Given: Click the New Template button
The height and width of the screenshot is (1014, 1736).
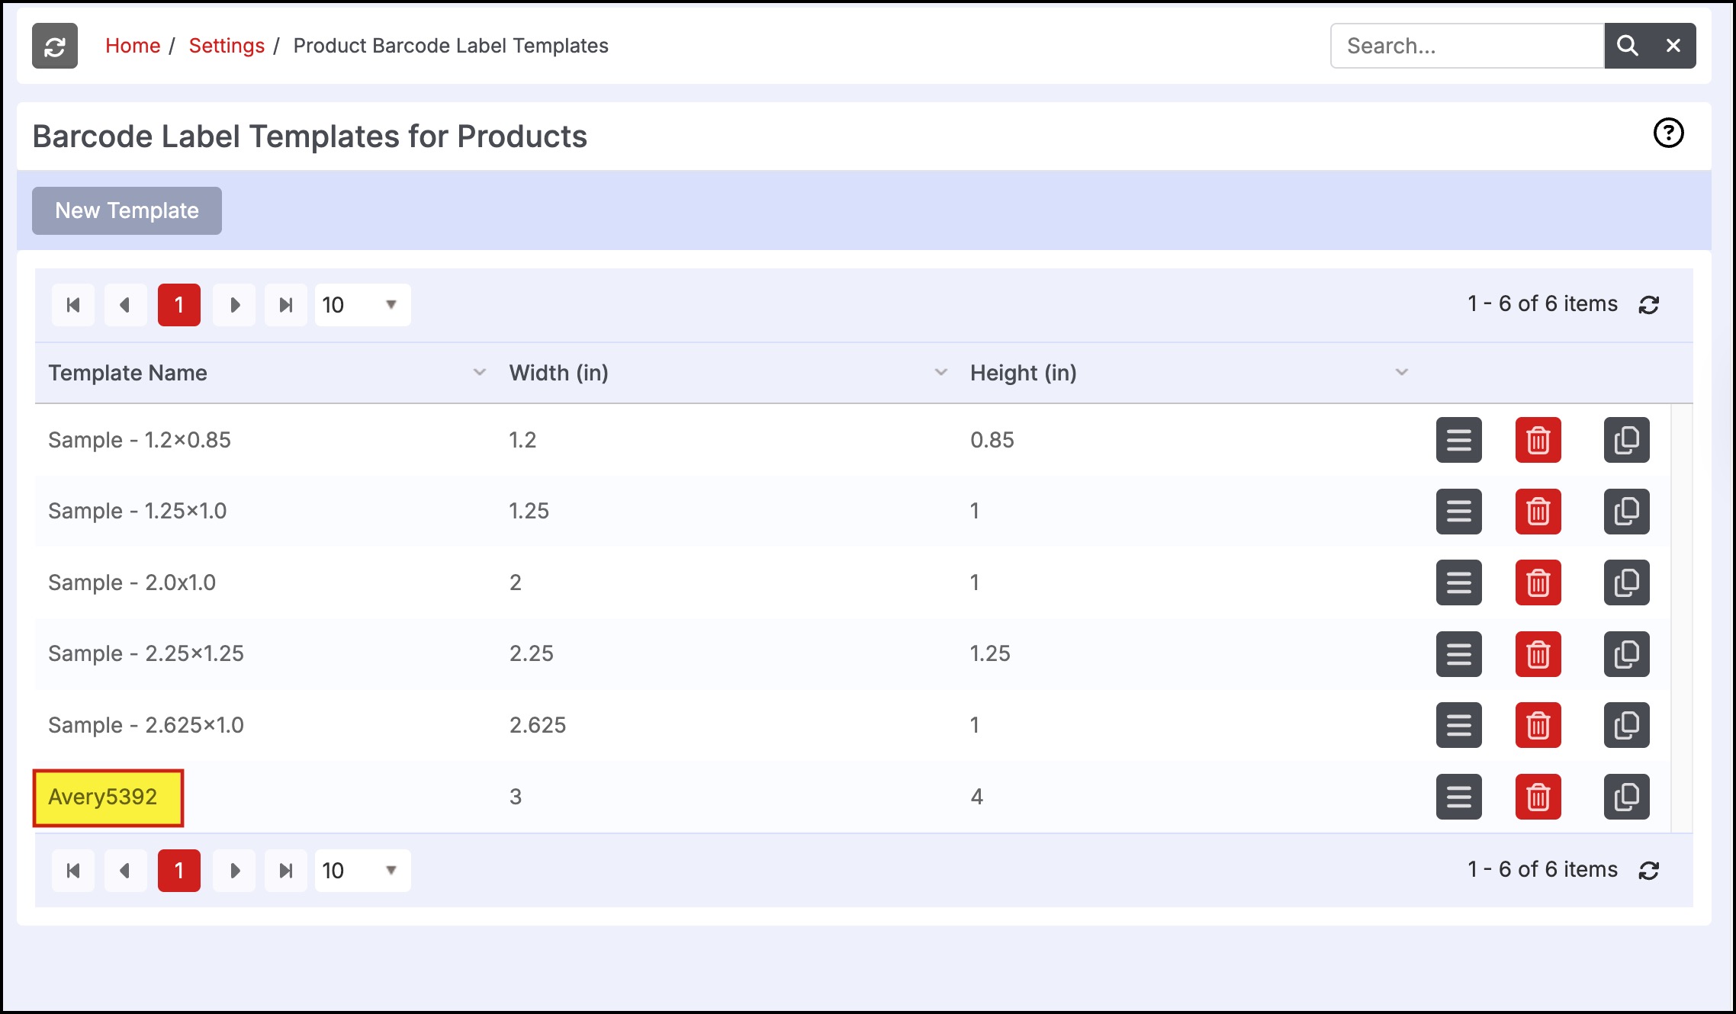Looking at the screenshot, I should pos(127,210).
